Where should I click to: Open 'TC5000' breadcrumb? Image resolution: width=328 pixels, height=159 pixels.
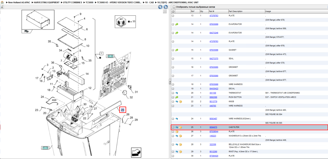point(90,2)
